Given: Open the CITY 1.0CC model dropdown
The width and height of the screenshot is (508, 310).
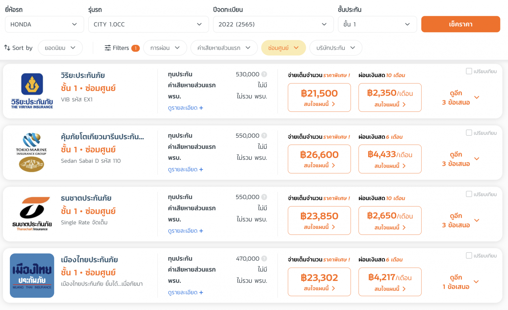Looking at the screenshot, I should tap(148, 24).
